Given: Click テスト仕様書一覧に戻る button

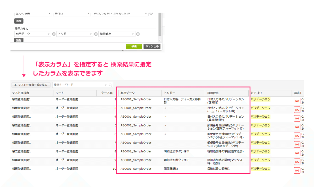Looking at the screenshot, I should (31, 85).
